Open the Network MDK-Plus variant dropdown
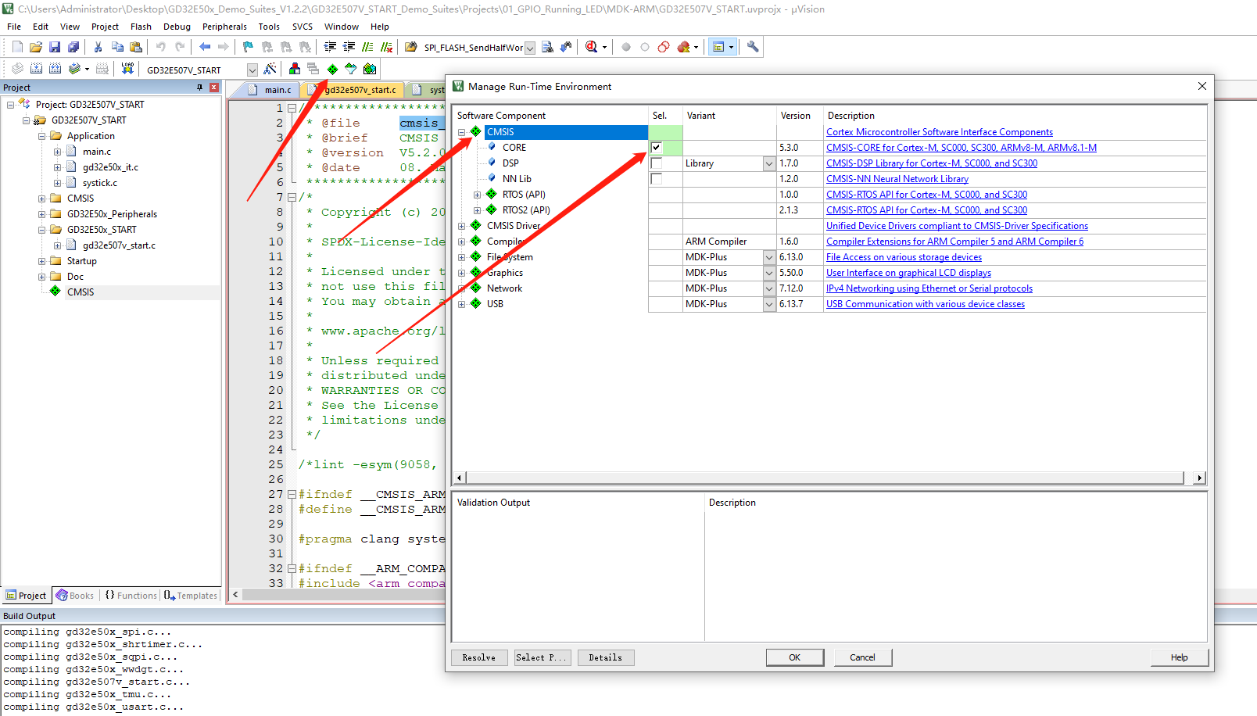The height and width of the screenshot is (716, 1257). point(769,288)
